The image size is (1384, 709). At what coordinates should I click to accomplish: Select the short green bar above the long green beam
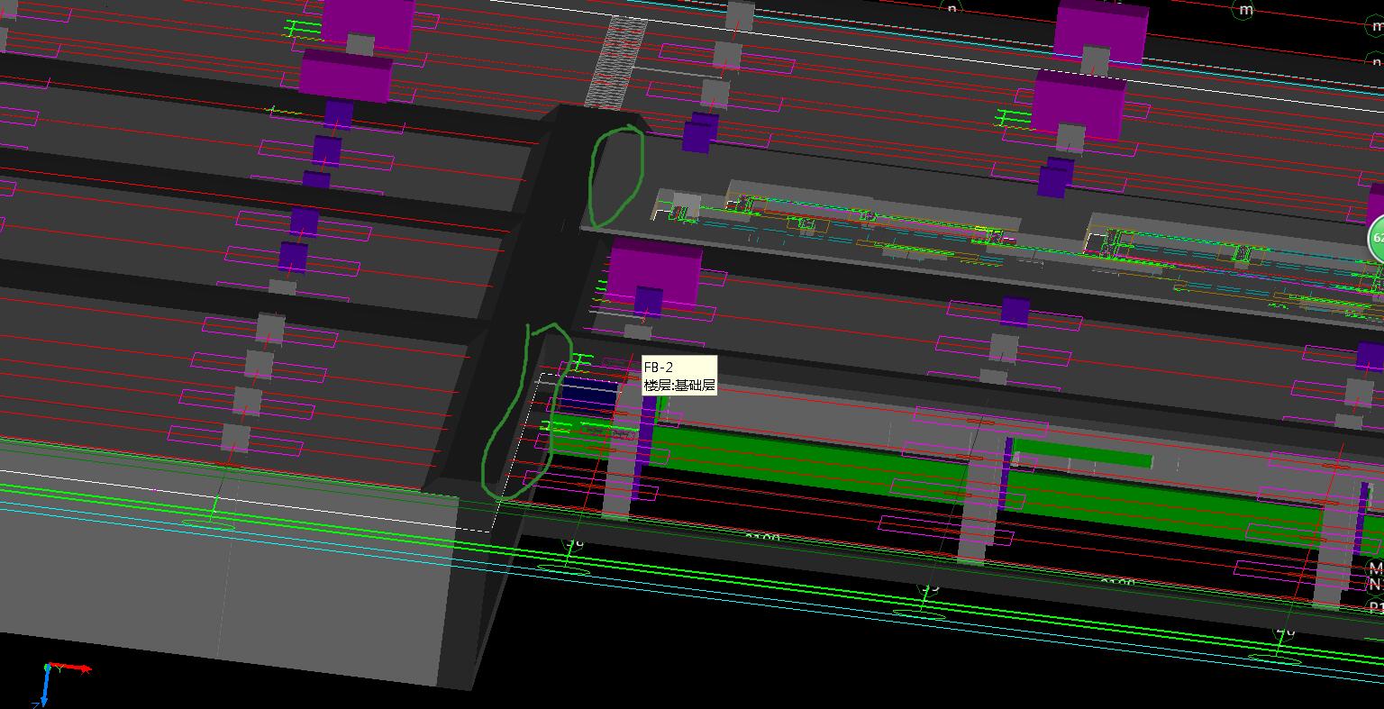click(1082, 455)
